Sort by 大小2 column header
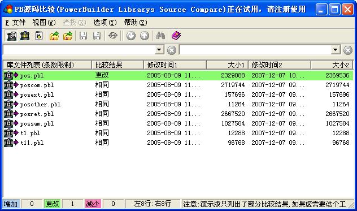 pyautogui.click(x=332, y=65)
